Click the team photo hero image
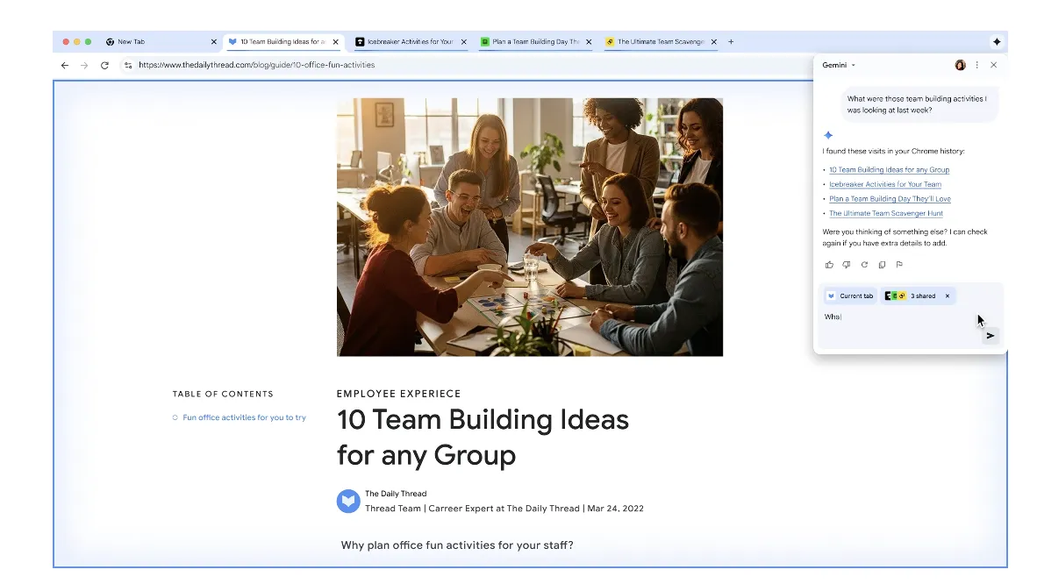Viewport: 1037px width, 584px height. (529, 227)
